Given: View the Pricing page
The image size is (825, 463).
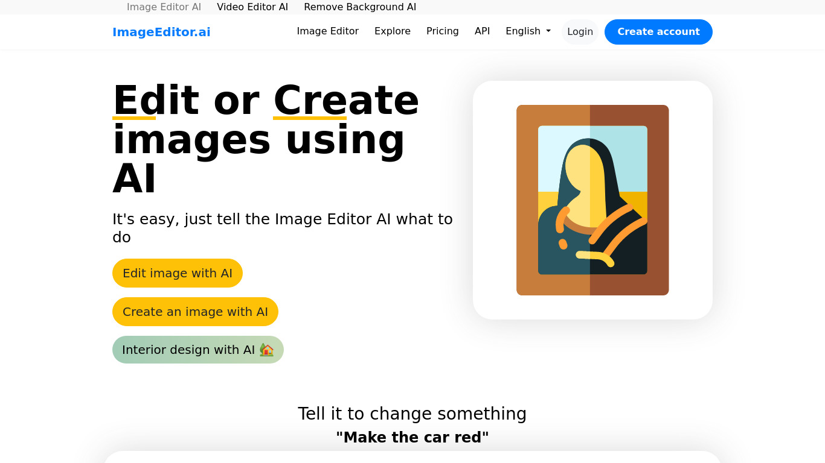Looking at the screenshot, I should (x=443, y=31).
